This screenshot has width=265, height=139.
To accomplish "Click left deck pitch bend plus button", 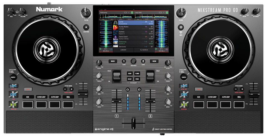I will (x=71, y=89).
